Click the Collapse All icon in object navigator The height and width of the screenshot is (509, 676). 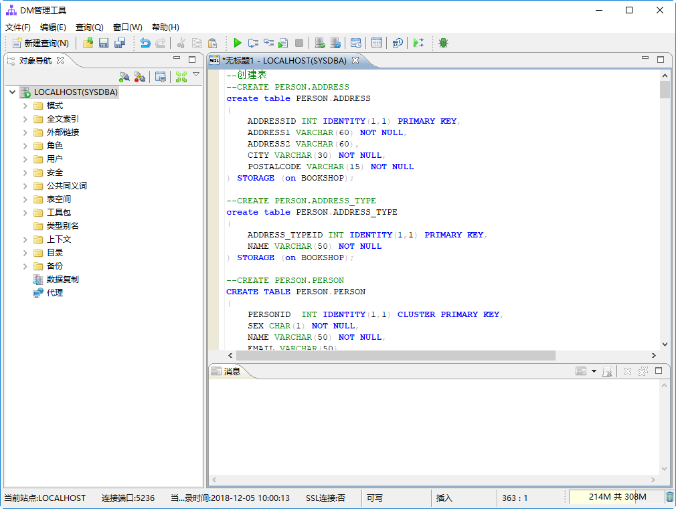point(181,77)
